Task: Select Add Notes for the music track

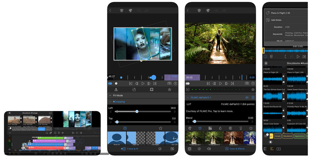Action: 276,20
